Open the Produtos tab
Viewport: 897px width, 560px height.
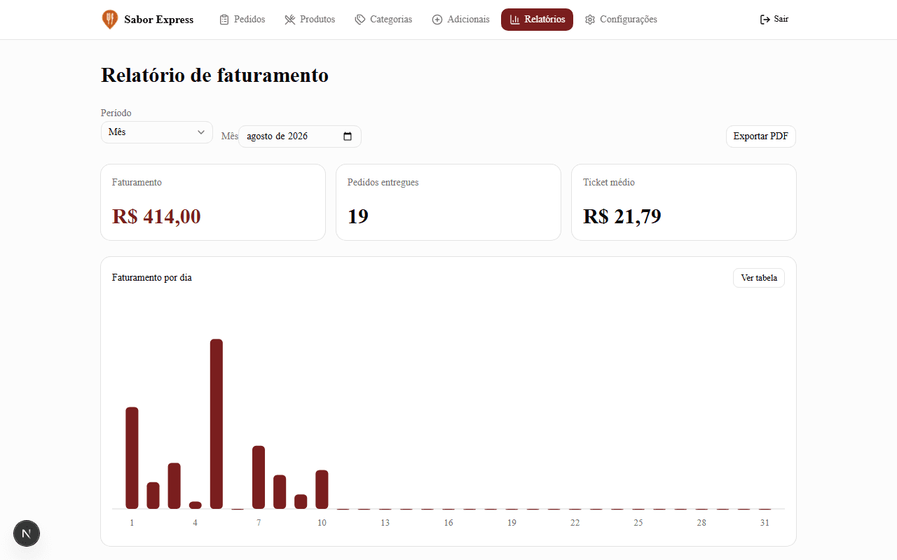pyautogui.click(x=310, y=20)
